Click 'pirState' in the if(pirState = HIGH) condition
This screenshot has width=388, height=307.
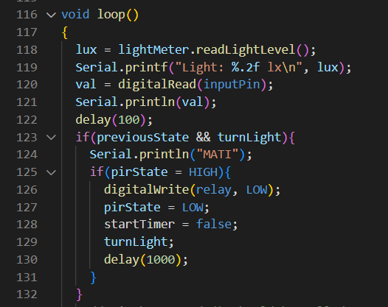click(x=139, y=172)
